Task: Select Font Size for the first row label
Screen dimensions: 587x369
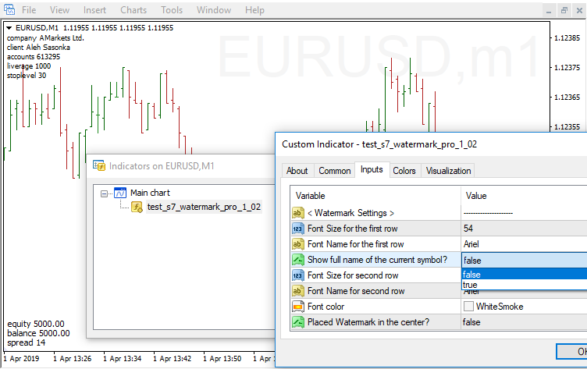Action: click(352, 229)
